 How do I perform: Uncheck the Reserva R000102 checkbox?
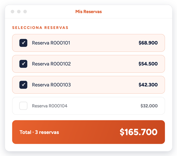(x=23, y=64)
